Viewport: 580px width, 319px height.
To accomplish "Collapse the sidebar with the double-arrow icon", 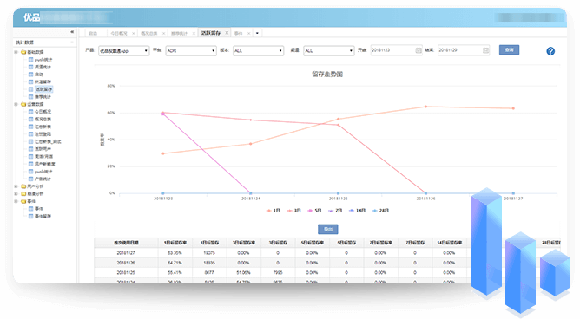I will pos(72,32).
